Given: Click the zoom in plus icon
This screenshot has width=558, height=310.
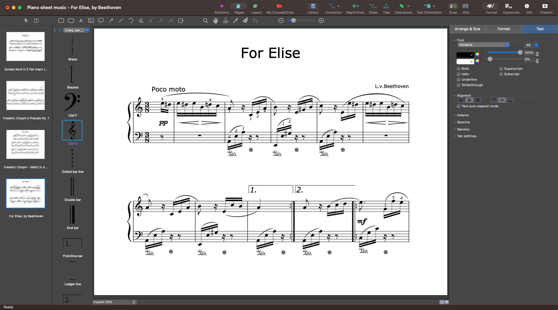Looking at the screenshot, I should (321, 20).
